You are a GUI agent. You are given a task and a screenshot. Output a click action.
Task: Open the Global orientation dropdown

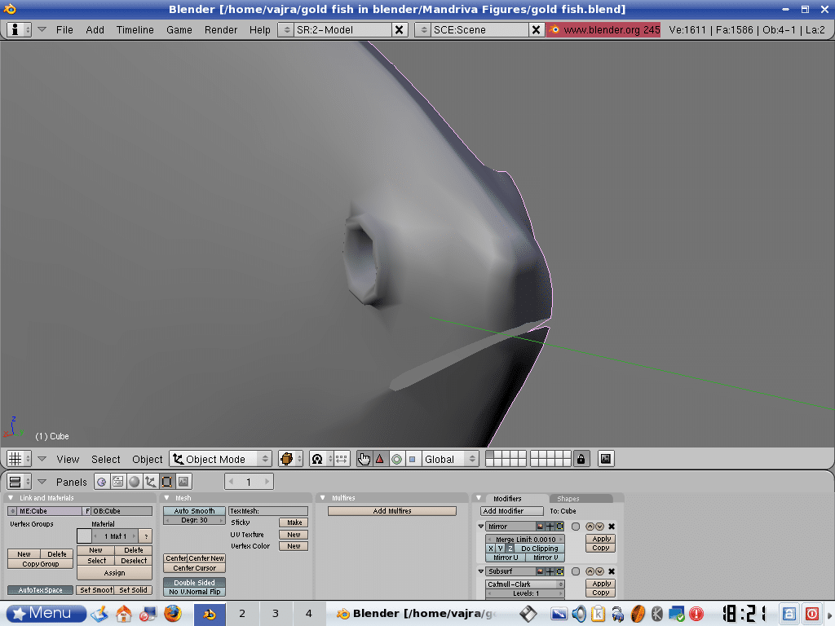[x=447, y=459]
